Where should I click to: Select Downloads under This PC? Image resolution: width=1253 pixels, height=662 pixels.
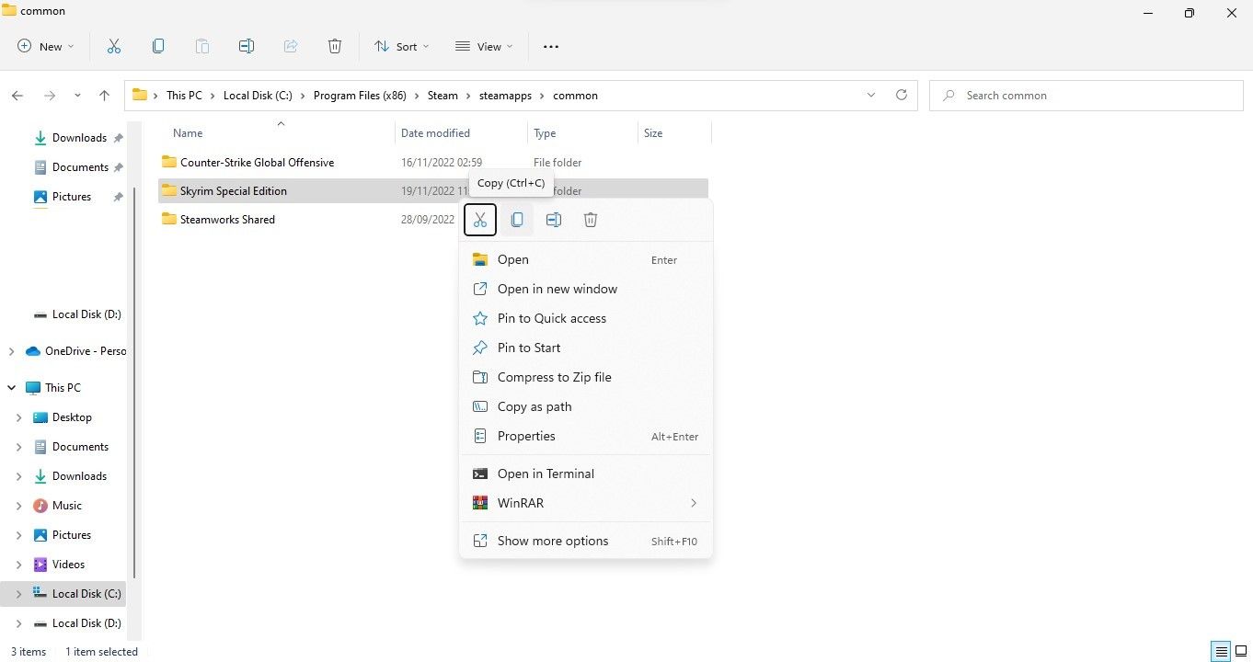click(x=71, y=476)
